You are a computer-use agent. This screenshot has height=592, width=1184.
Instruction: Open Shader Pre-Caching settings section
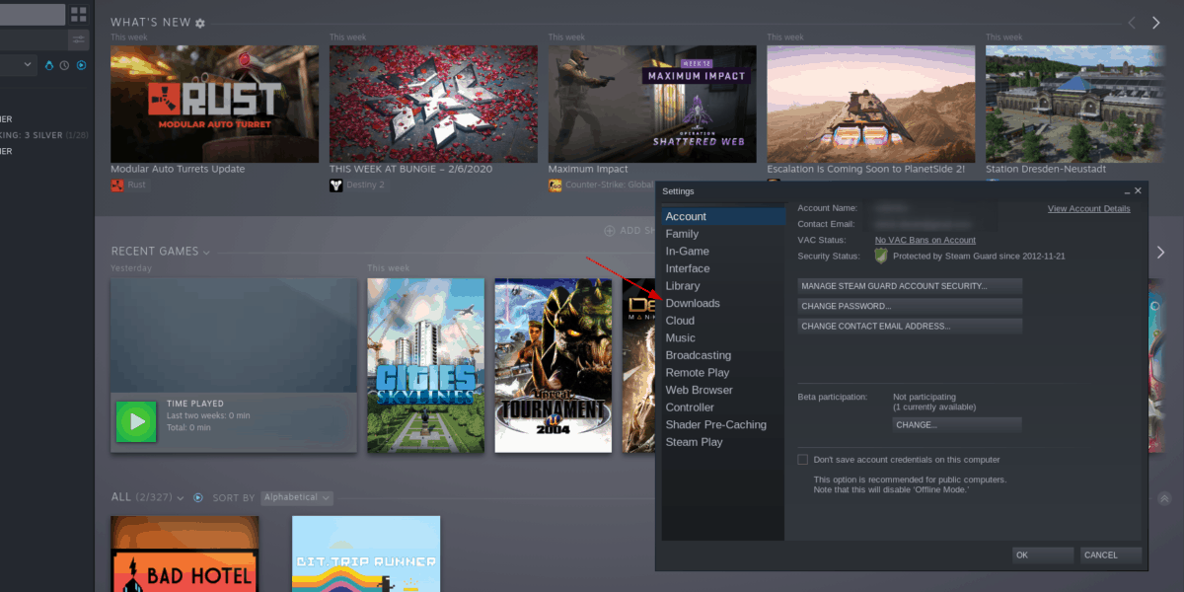point(723,424)
